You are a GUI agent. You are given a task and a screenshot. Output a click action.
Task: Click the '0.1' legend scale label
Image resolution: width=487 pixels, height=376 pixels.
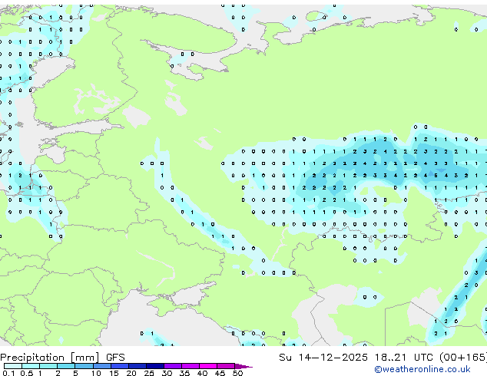click(x=8, y=373)
